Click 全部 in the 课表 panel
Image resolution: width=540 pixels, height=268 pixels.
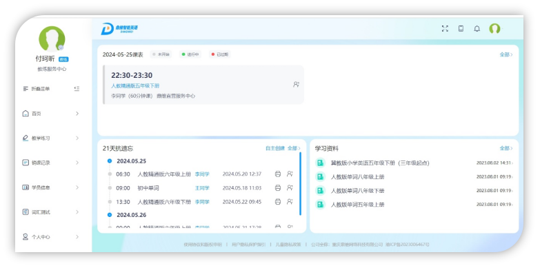506,54
